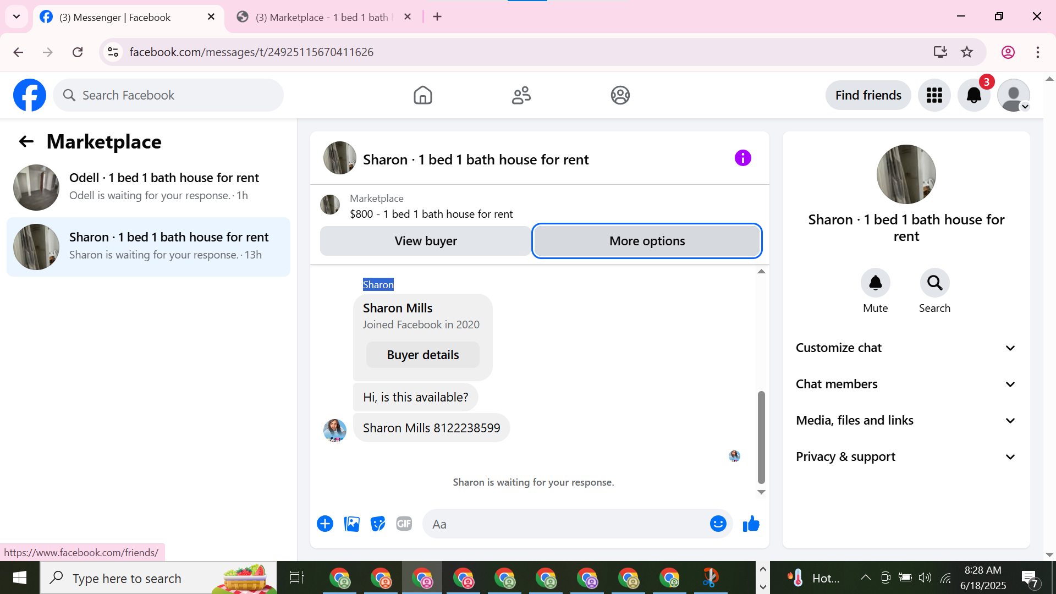Click the taskbar volume icon
Screen dimensions: 1056x594
925,577
